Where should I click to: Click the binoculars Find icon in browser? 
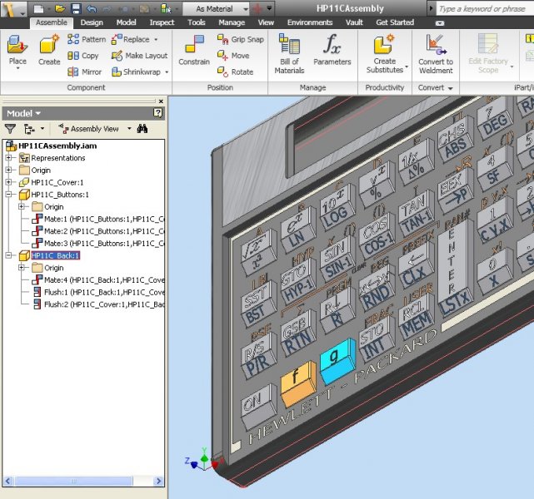pyautogui.click(x=142, y=129)
